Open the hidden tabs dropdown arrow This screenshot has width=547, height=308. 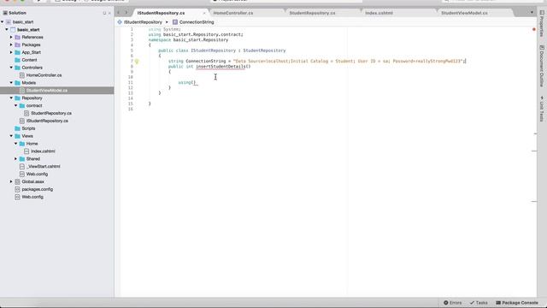pos(532,13)
